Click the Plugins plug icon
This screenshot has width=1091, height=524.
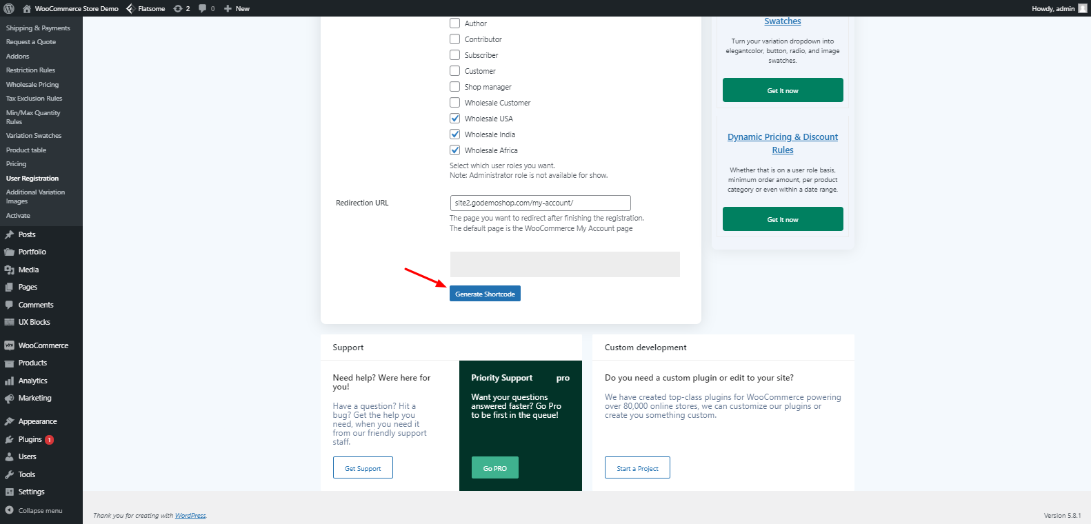[x=10, y=439]
